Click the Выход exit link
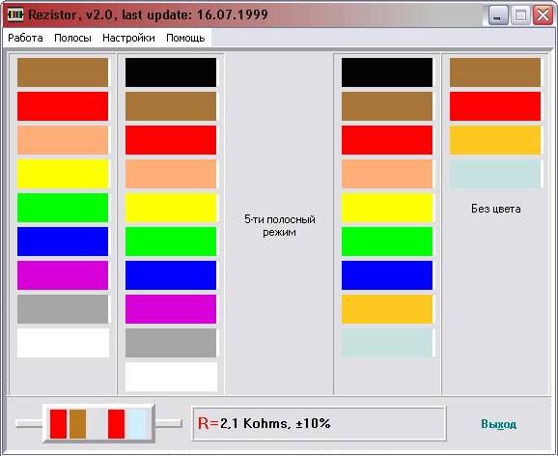Image resolution: width=558 pixels, height=456 pixels. coord(498,423)
